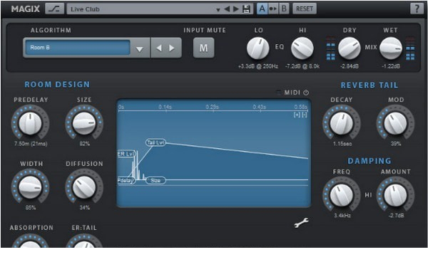This screenshot has width=428, height=257.
Task: Expand the Room B algorithm dropdown arrow
Action: point(140,49)
